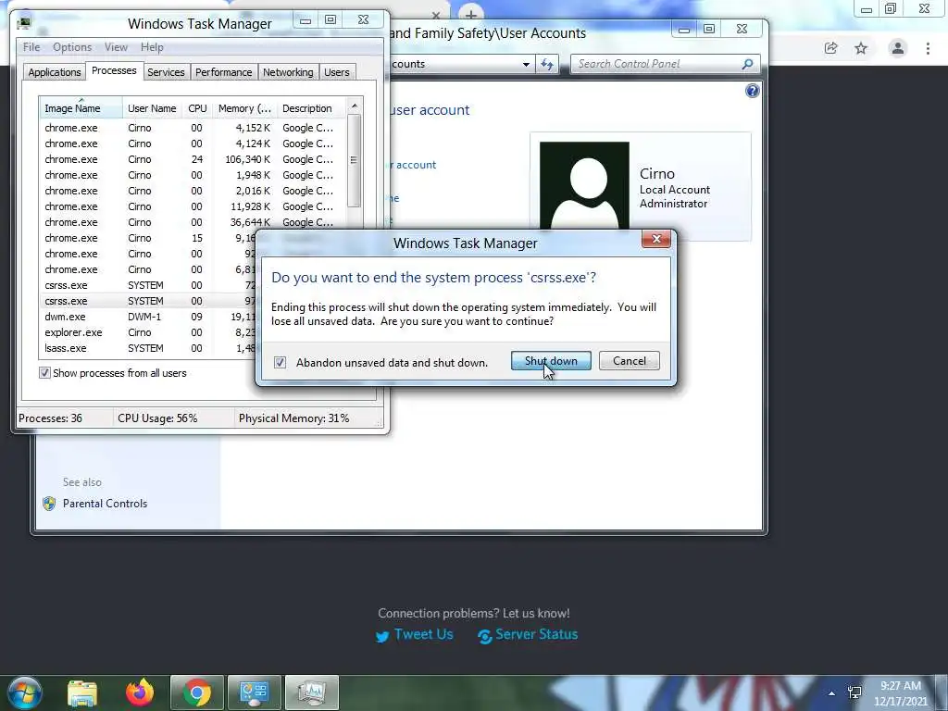Click the Control Panel help icon
This screenshot has height=711, width=948.
point(752,92)
